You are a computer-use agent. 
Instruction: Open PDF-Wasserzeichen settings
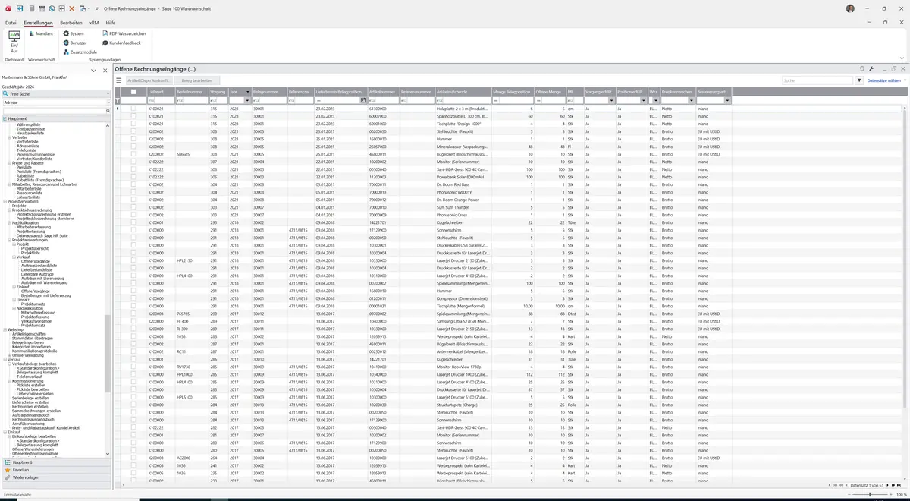[123, 34]
